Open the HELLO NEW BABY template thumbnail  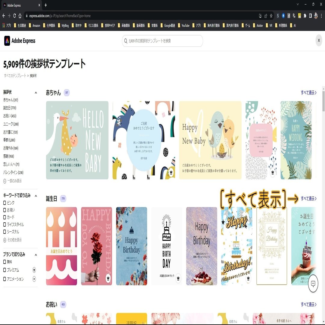pos(77,140)
